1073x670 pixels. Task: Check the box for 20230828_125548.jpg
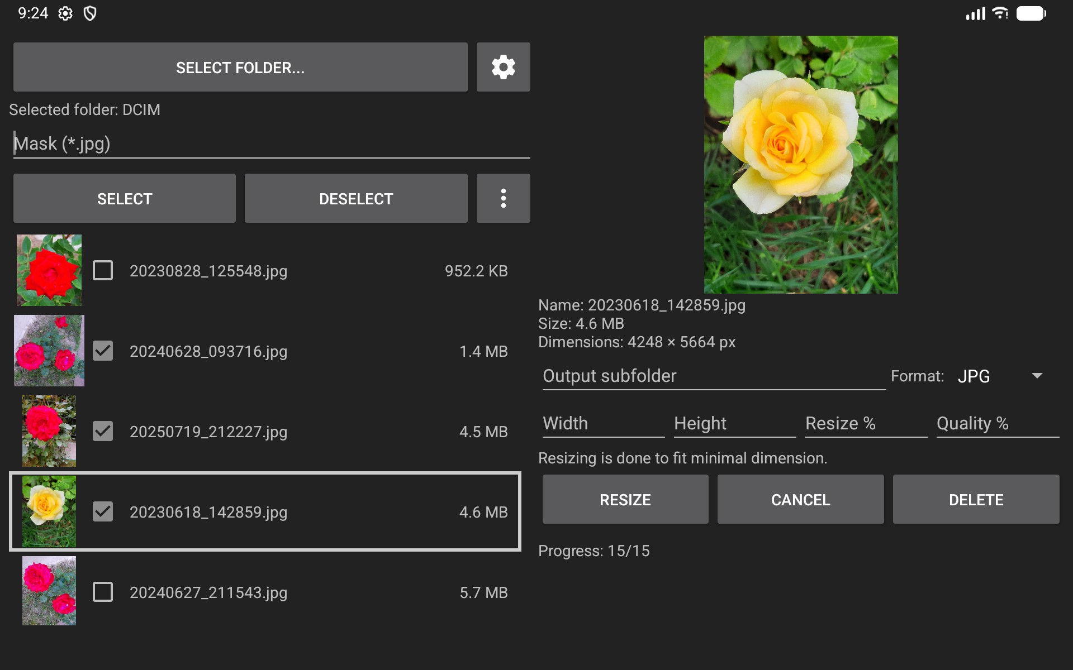(103, 271)
